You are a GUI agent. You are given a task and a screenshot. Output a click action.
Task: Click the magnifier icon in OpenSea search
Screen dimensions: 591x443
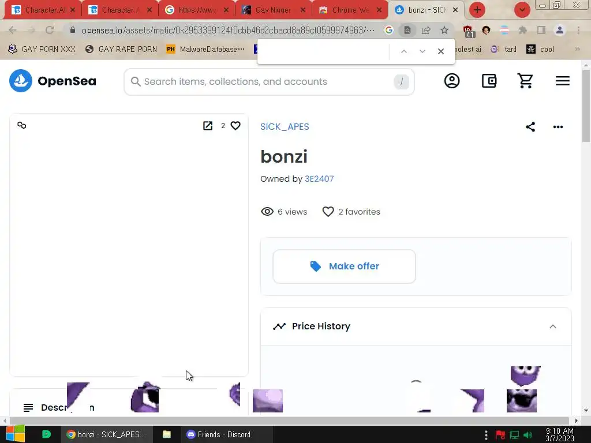point(135,81)
